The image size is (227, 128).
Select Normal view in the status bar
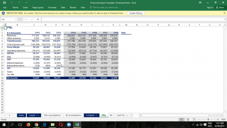(x=182, y=119)
